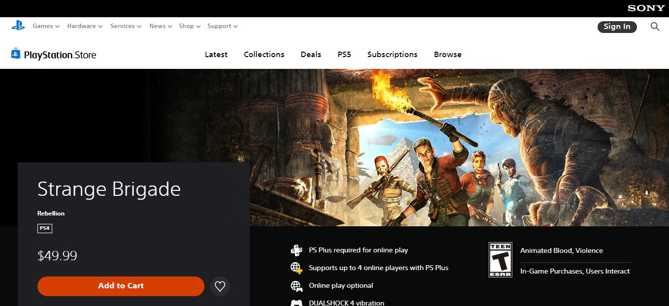
Task: Click the PS Plus required icon
Action: tap(296, 250)
